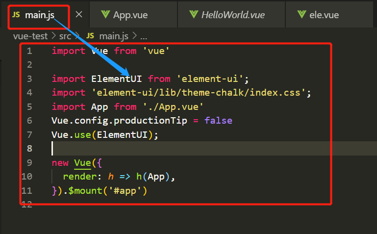377x234 pixels.
Task: Open the breadcrumb ellipsis symbol list
Action: (x=144, y=37)
